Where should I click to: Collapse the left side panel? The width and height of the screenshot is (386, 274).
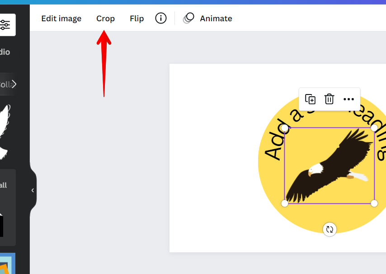[33, 190]
